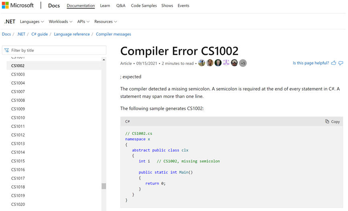Click the thumbs up helpful icon
The width and height of the screenshot is (348, 211).
click(x=333, y=63)
